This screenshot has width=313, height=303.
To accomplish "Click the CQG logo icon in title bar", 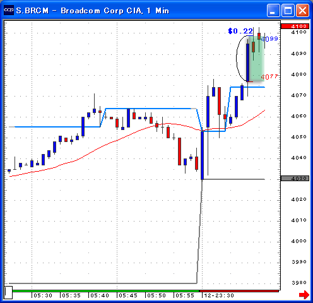I will [9, 10].
